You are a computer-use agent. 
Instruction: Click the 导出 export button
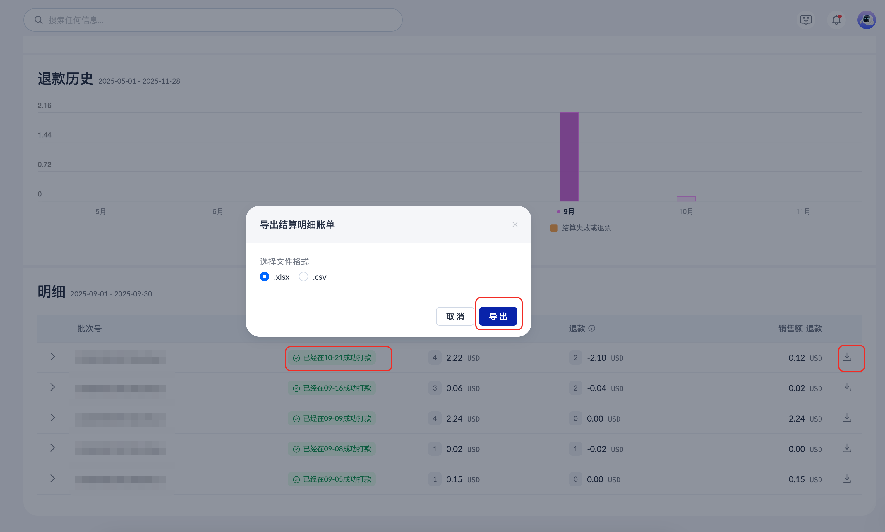(498, 317)
